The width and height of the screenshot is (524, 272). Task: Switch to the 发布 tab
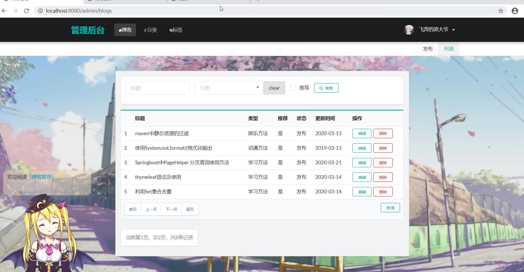click(428, 49)
